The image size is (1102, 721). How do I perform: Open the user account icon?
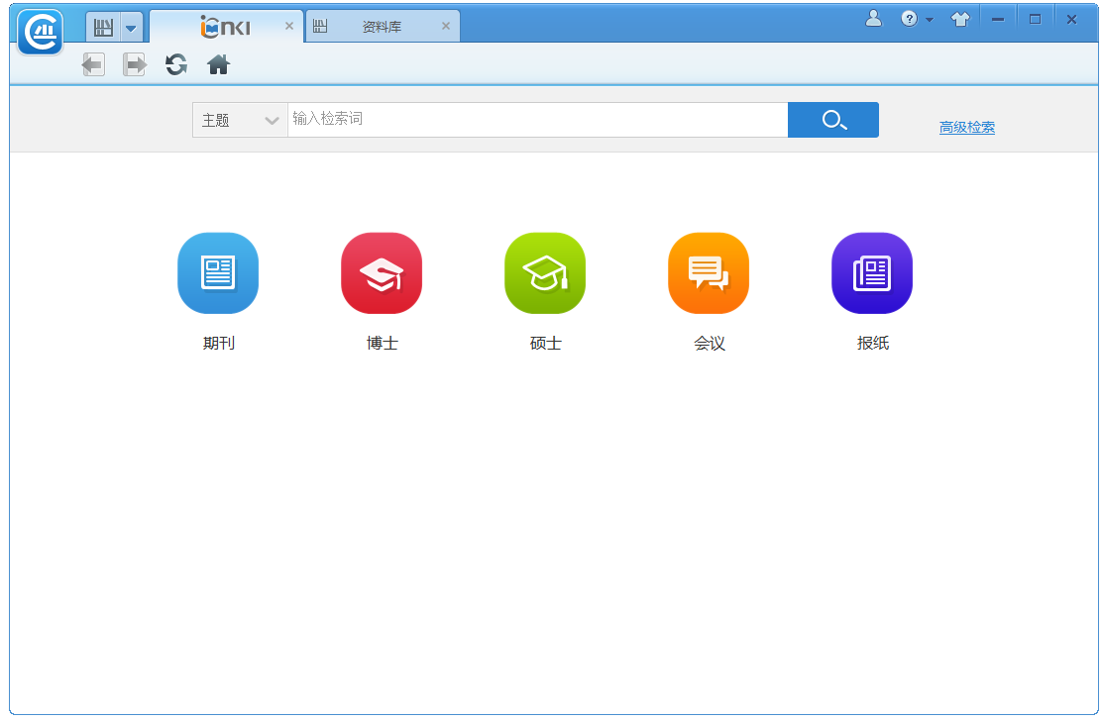874,18
